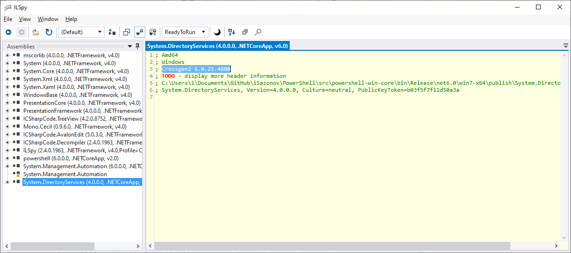Image resolution: width=571 pixels, height=253 pixels.
Task: Click the code view vertical scrollbar
Action: click(x=564, y=147)
